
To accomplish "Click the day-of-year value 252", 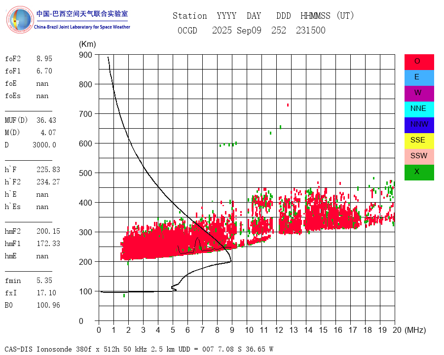I will [x=279, y=30].
